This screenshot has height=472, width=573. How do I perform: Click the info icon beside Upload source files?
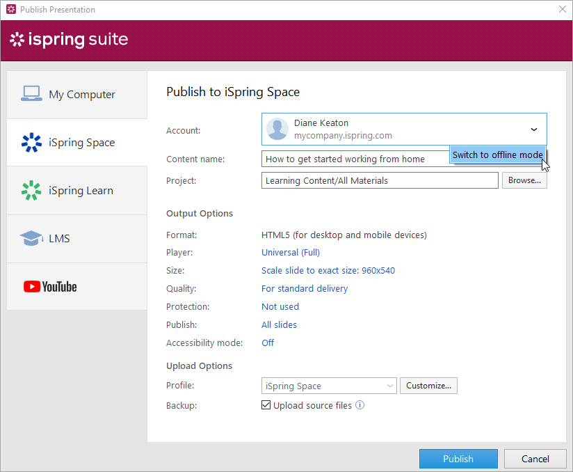click(360, 405)
